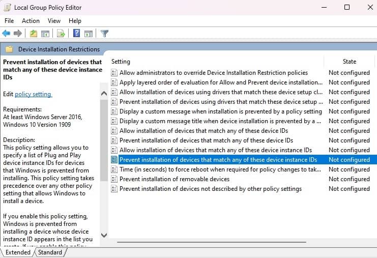Click description pane scroll down arrow
The image size is (377, 258).
pos(104,235)
